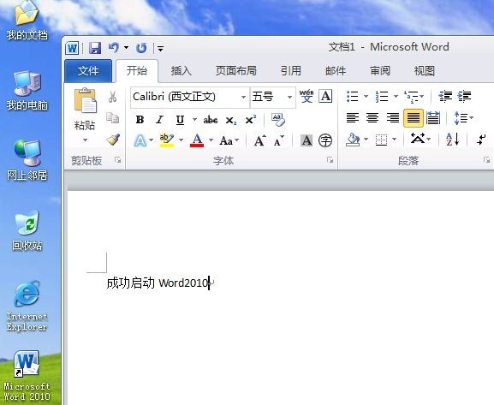
Task: Click the Word logo icon in title bar
Action: coord(72,48)
